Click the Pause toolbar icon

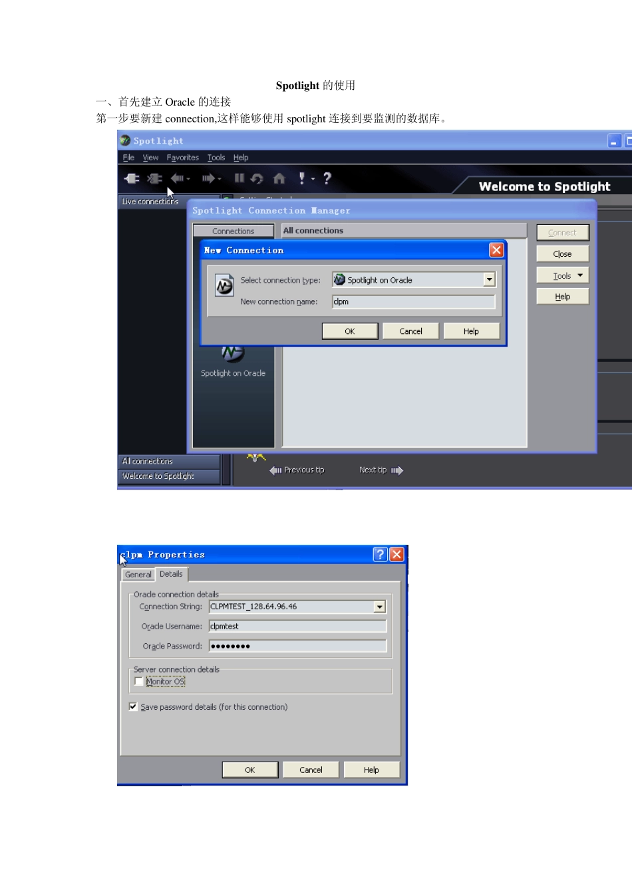pyautogui.click(x=239, y=178)
